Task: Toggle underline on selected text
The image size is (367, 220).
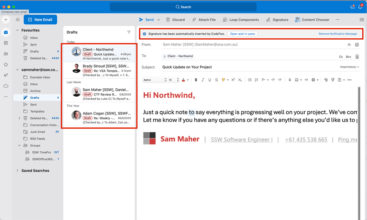Action: (210, 80)
